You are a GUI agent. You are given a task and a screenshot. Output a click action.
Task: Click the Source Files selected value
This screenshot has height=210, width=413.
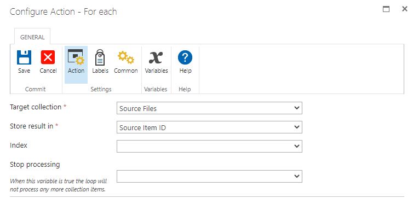138,108
